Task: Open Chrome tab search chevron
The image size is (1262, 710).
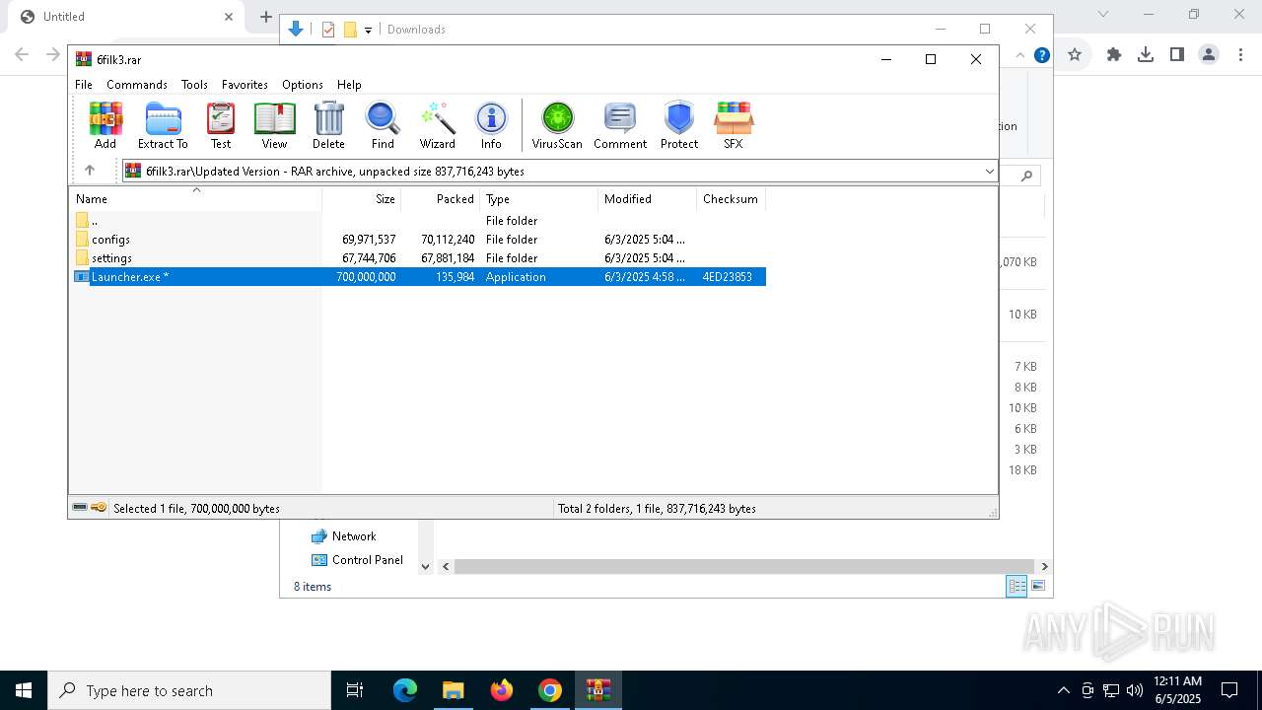Action: click(x=1103, y=15)
